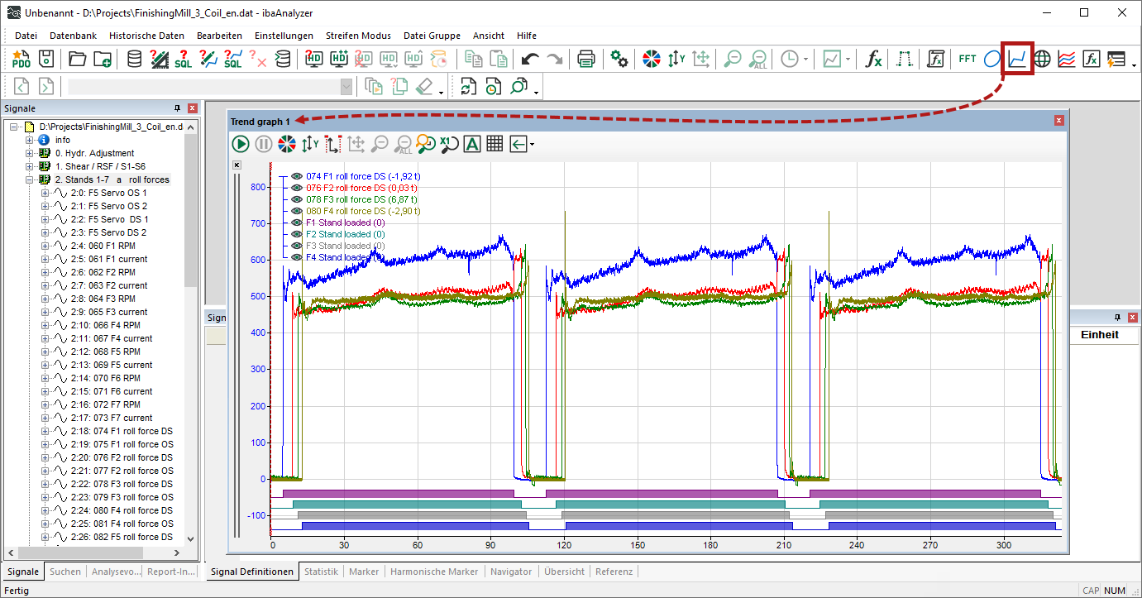This screenshot has width=1142, height=598.
Task: Open the empty combo box in second toolbar
Action: pos(211,86)
